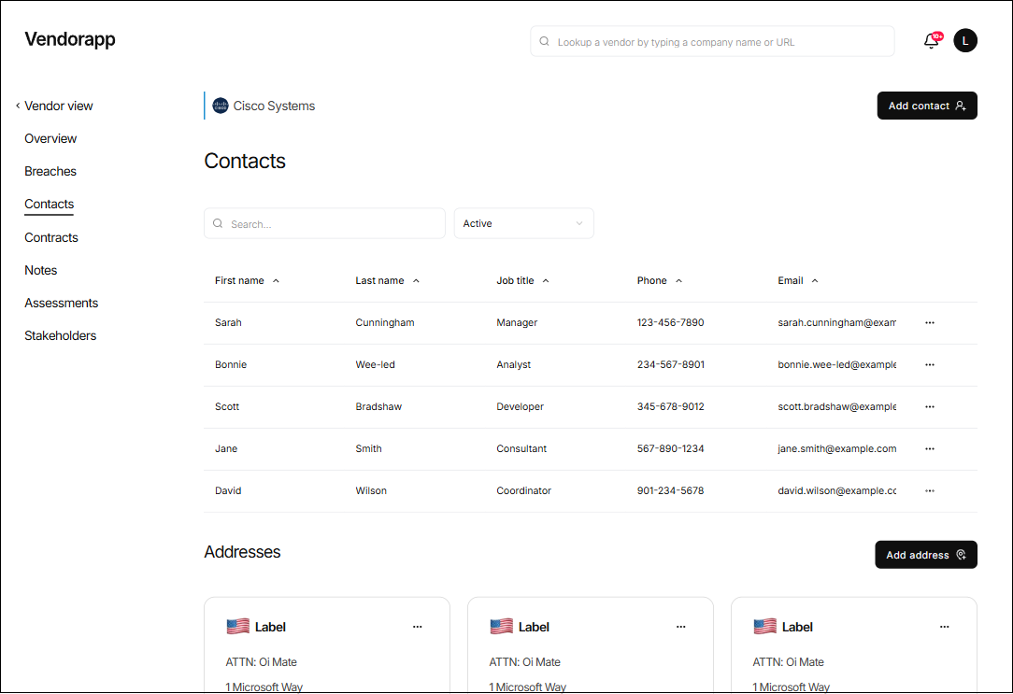Click the jane.smith@example.com email
This screenshot has height=694, width=1013.
836,448
